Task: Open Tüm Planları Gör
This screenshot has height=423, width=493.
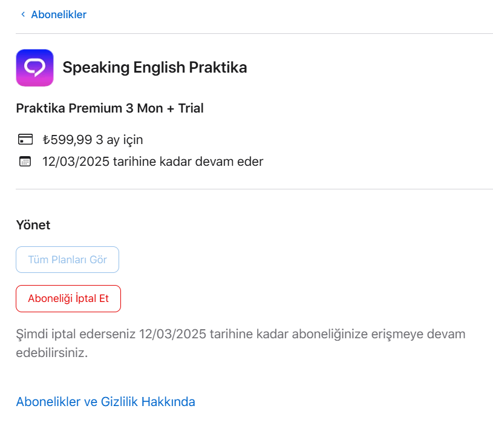Action: pyautogui.click(x=67, y=260)
